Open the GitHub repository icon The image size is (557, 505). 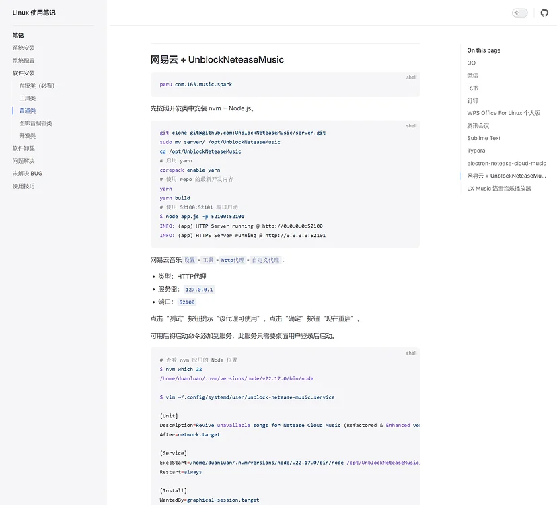(x=544, y=13)
